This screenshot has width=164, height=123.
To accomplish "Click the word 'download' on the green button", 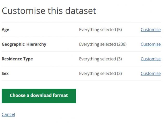I will pyautogui.click(x=41, y=95).
